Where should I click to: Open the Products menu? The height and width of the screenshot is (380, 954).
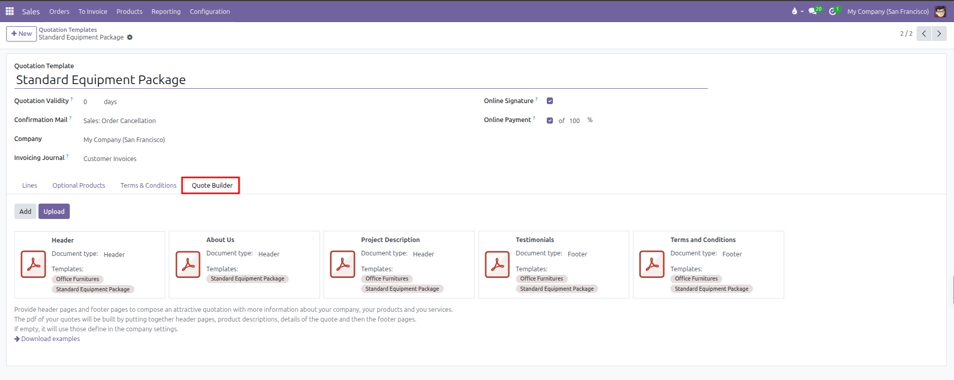(129, 11)
